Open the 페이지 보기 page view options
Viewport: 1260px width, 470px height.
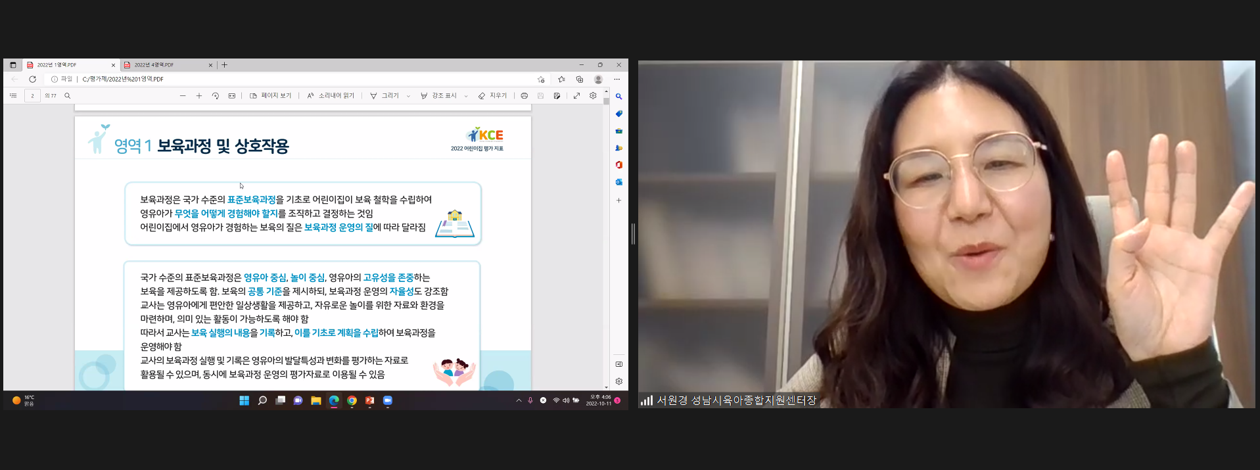[x=270, y=96]
